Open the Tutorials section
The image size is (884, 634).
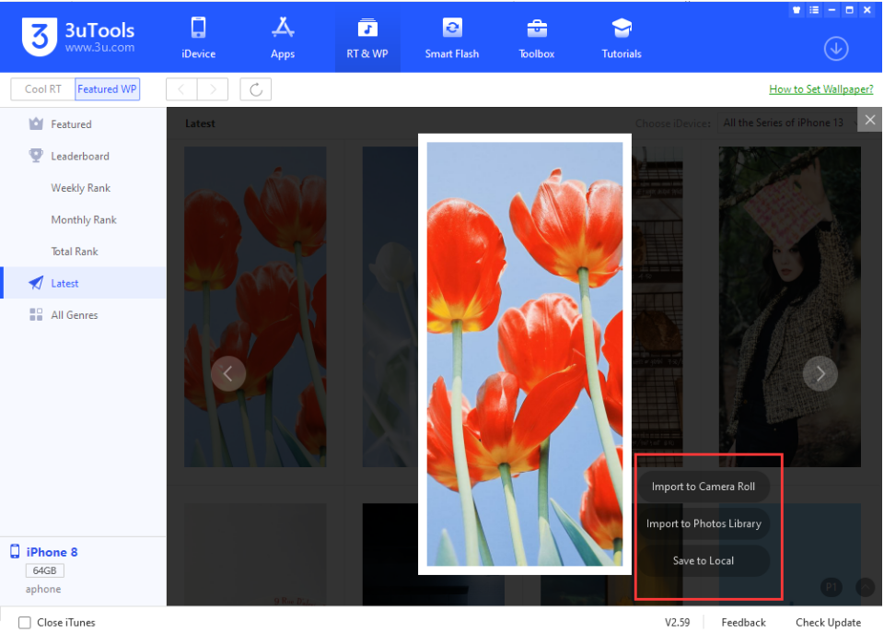tap(622, 39)
